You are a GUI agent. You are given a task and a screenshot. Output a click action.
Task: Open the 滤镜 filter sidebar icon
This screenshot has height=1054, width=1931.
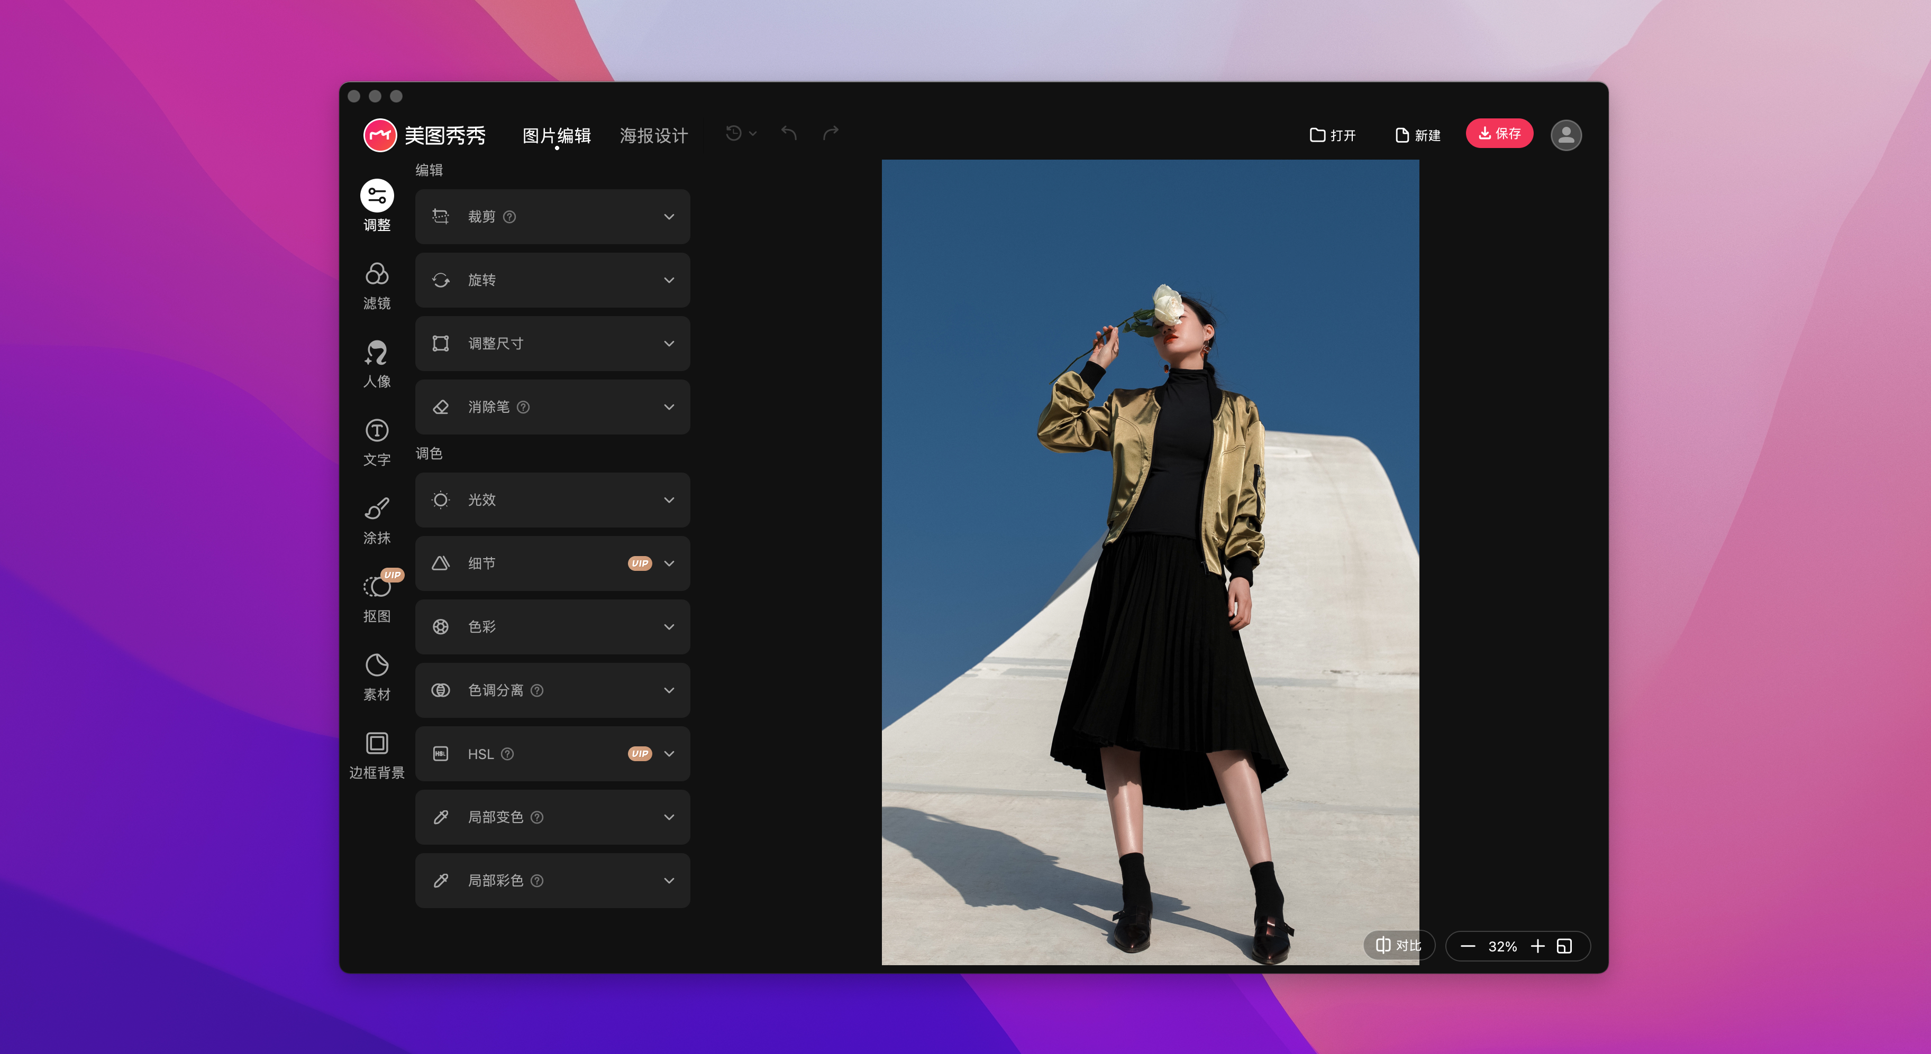[376, 273]
